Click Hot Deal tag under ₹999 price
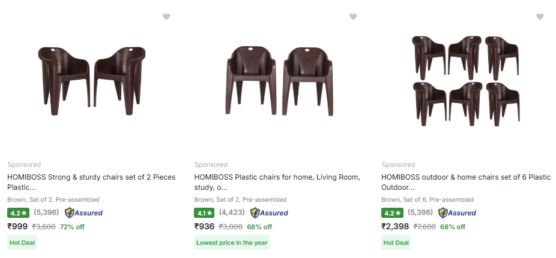This screenshot has height=258, width=556. click(22, 242)
